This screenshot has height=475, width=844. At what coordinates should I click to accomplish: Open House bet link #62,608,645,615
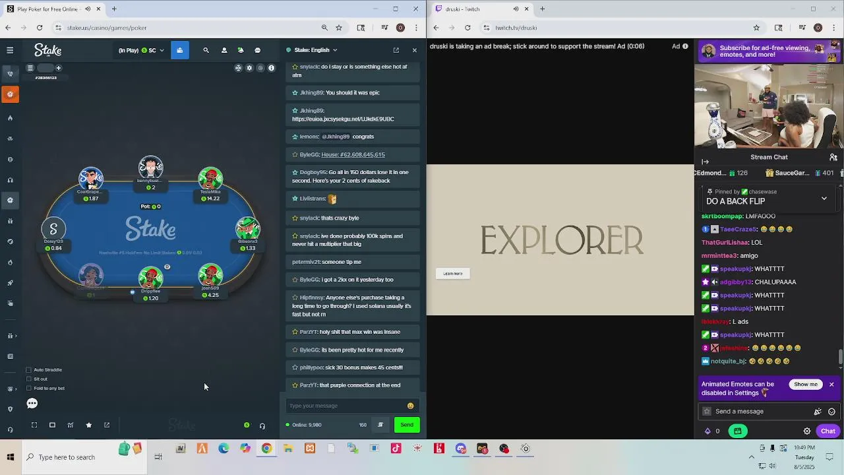pos(353,154)
